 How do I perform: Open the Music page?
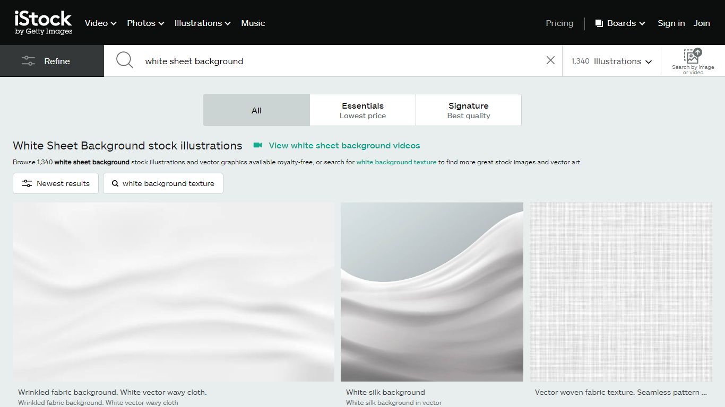253,23
